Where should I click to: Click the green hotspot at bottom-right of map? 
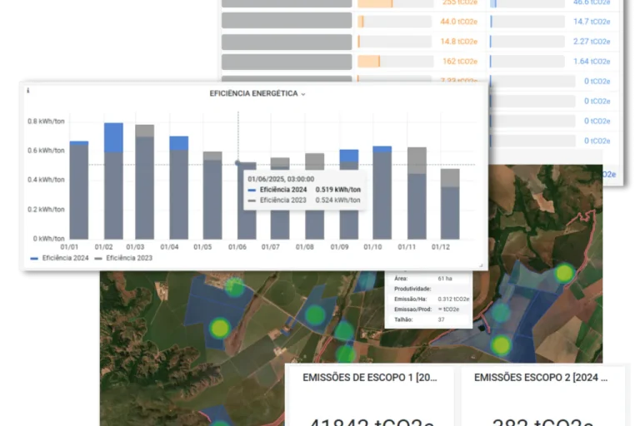click(501, 344)
